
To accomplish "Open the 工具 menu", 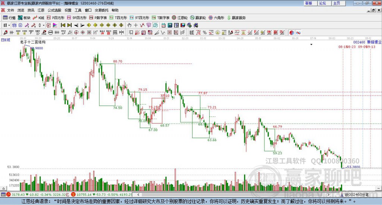I will click(x=78, y=10).
